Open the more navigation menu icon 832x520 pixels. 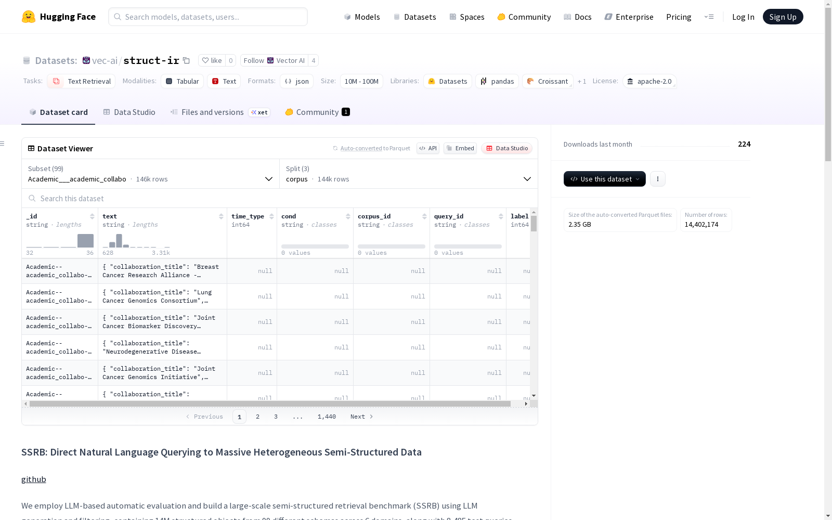(x=709, y=17)
